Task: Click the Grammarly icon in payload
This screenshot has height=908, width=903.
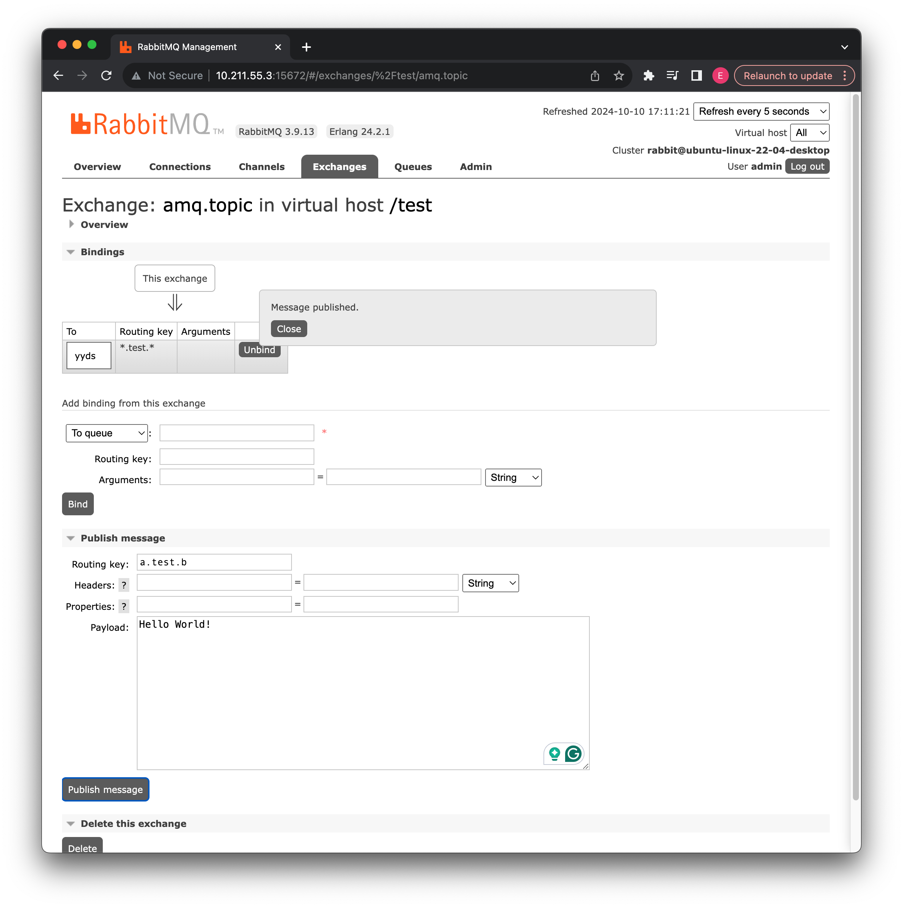Action: [x=573, y=754]
